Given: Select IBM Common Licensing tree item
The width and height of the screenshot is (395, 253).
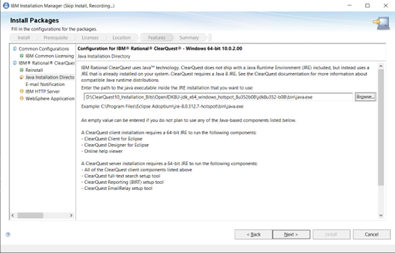Looking at the screenshot, I should pos(50,56).
